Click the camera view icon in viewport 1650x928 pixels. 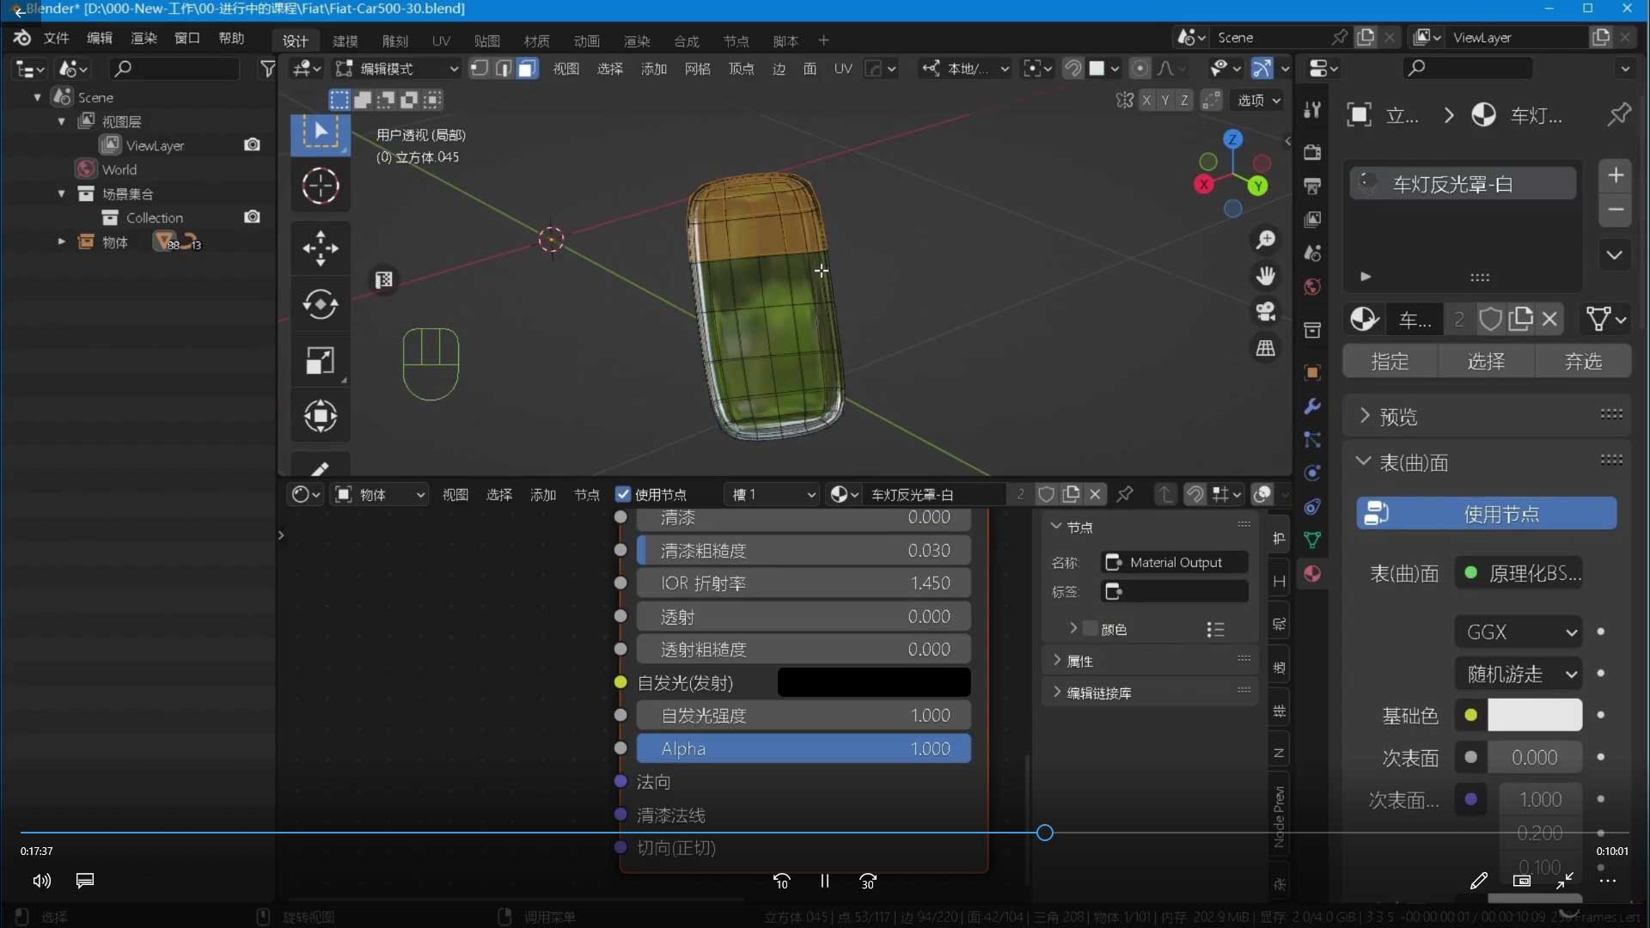(1266, 311)
